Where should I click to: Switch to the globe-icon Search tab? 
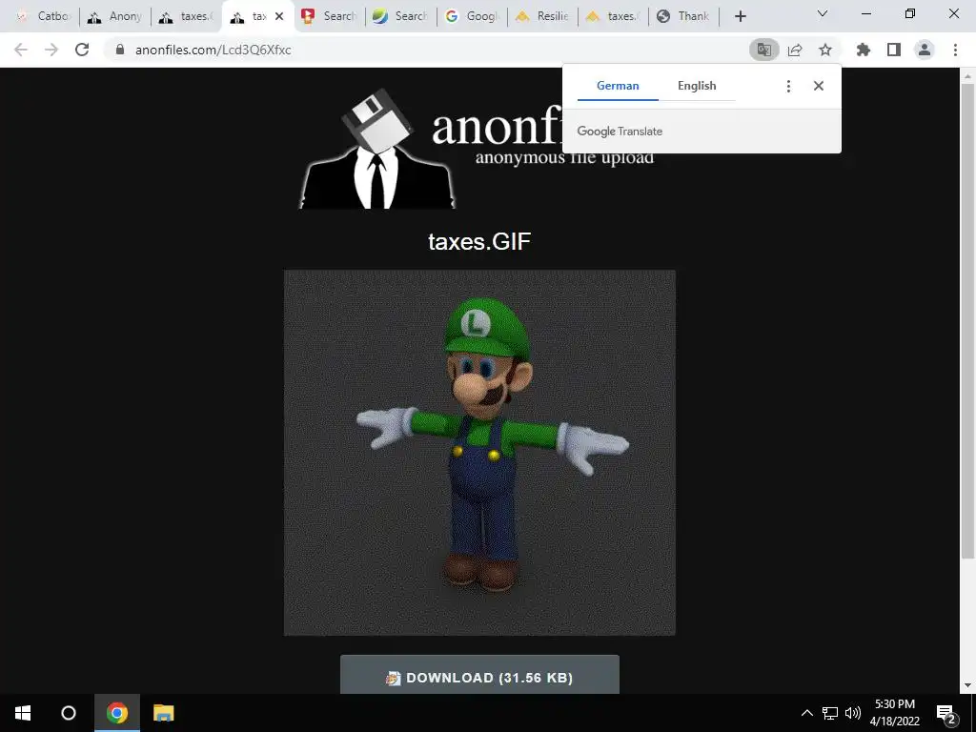(400, 16)
